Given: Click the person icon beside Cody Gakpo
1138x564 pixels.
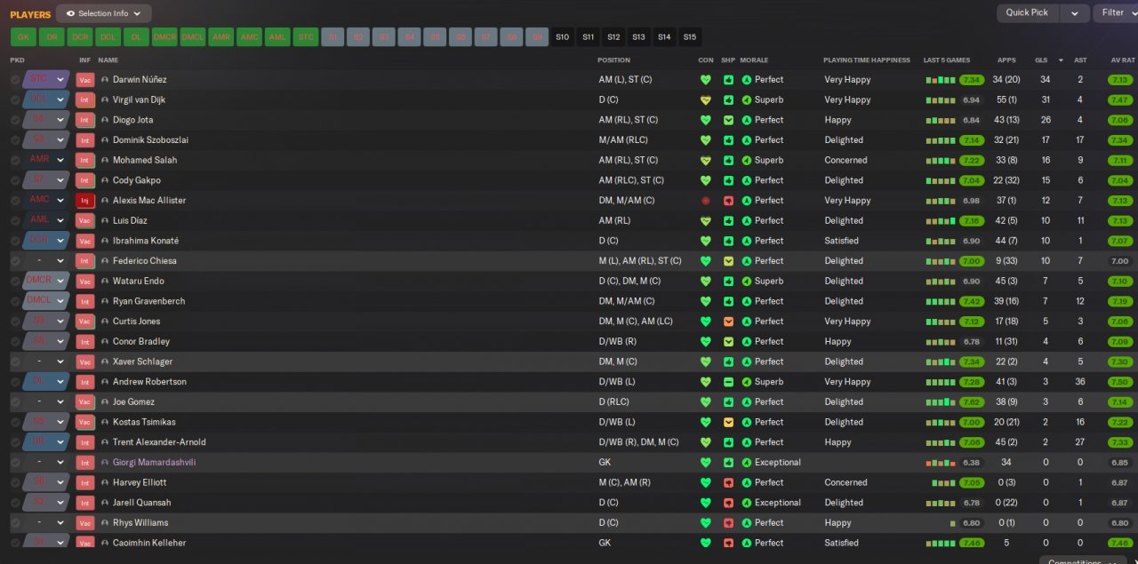Looking at the screenshot, I should [x=105, y=180].
